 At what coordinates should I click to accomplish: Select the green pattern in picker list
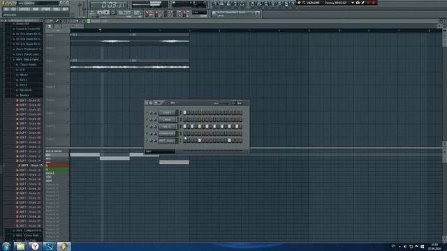point(57,169)
